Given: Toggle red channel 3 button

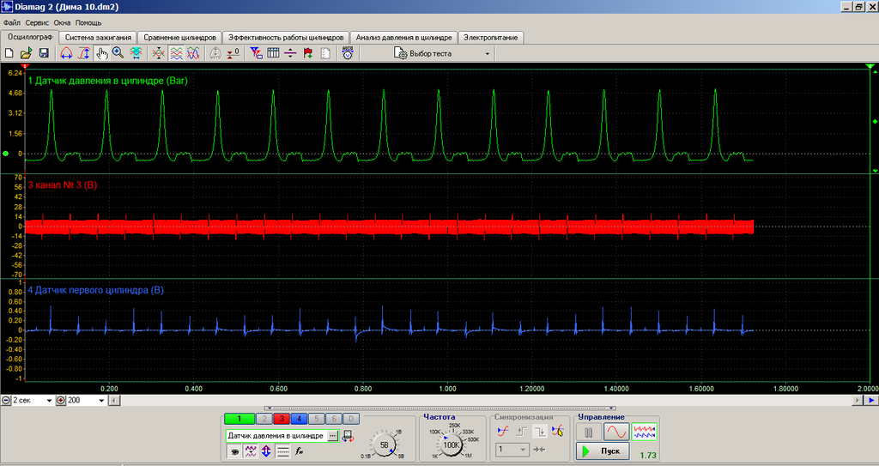Looking at the screenshot, I should pyautogui.click(x=282, y=419).
